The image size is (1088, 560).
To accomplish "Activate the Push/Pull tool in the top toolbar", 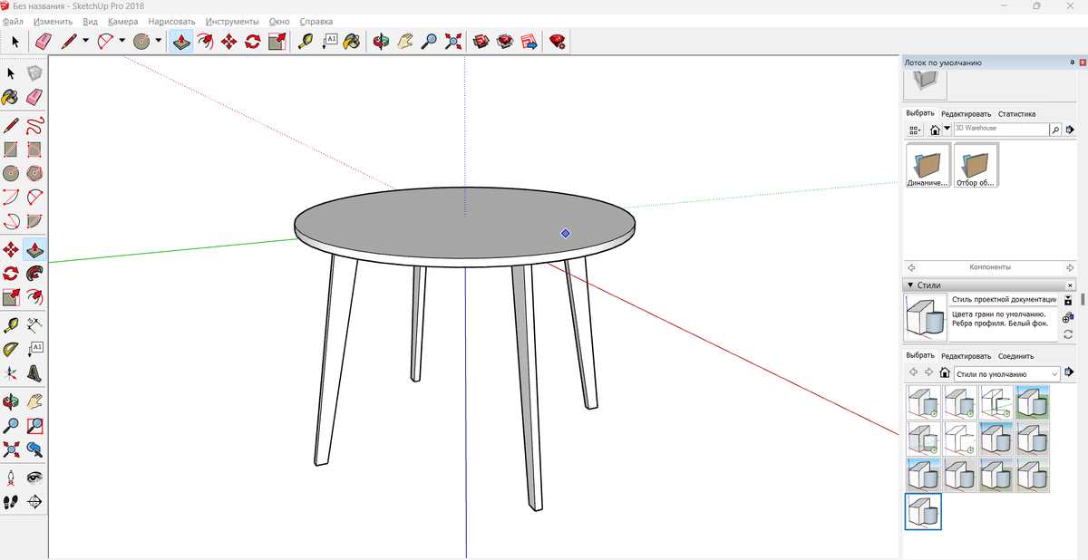I will (x=181, y=41).
